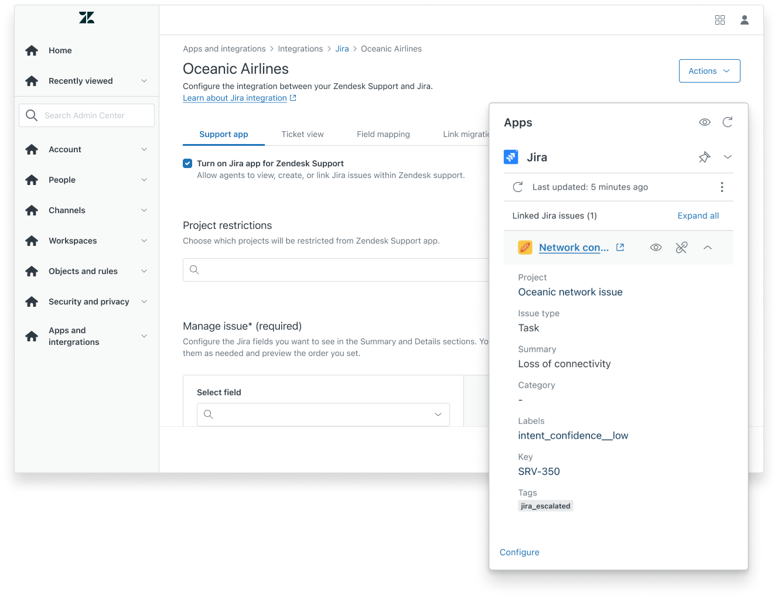This screenshot has width=778, height=599.
Task: Toggle visibility of the linked Network issue
Action: [656, 248]
